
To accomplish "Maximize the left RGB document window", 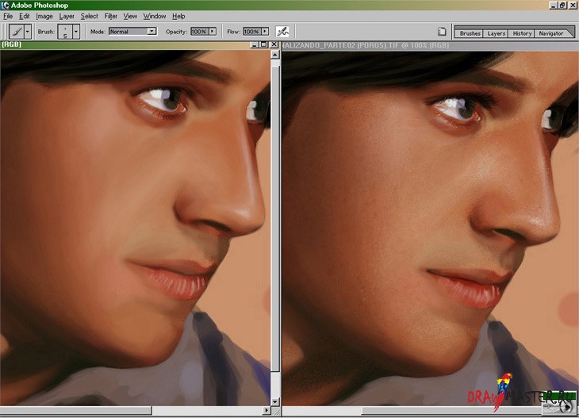I will 263,44.
